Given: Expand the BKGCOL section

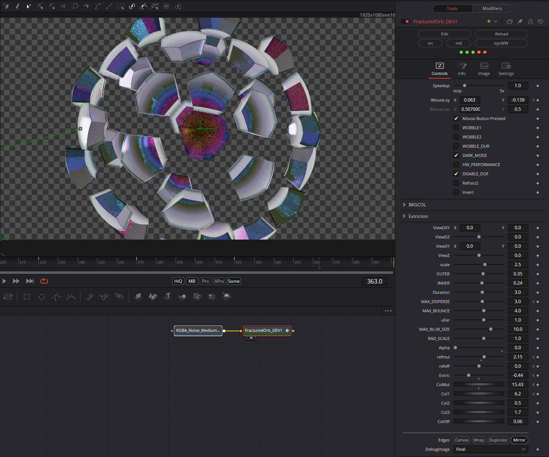Looking at the screenshot, I should click(x=417, y=205).
